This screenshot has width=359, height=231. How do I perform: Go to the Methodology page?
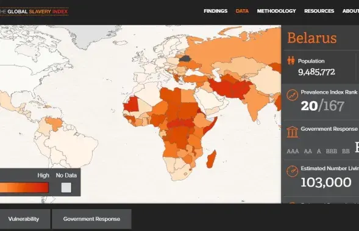[x=276, y=11]
